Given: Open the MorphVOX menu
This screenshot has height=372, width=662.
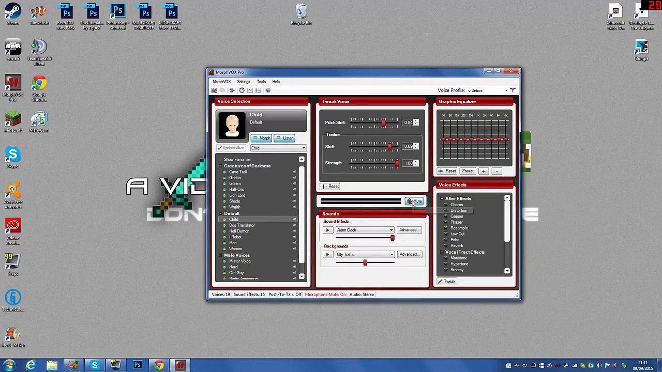Looking at the screenshot, I should 221,82.
